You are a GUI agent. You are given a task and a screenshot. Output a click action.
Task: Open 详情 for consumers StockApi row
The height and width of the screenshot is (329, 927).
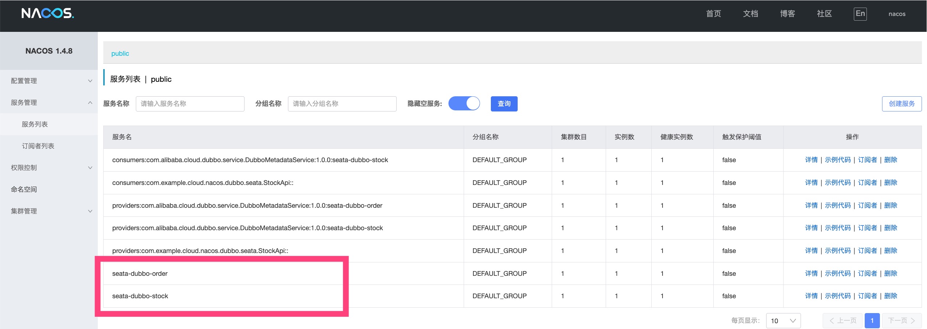click(811, 182)
